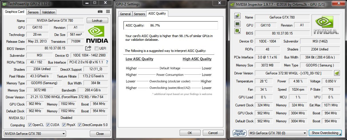Click the Subvendor value MSI (1462)

coord(320,41)
